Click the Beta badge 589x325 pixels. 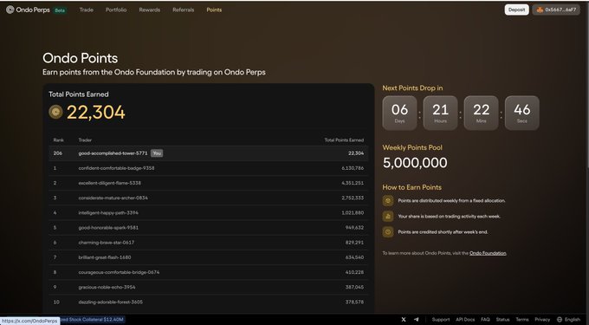point(60,10)
